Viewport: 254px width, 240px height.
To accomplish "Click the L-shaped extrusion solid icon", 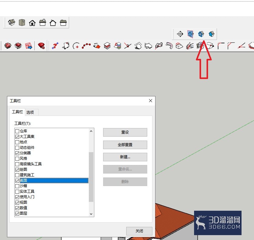I will click(x=148, y=46).
